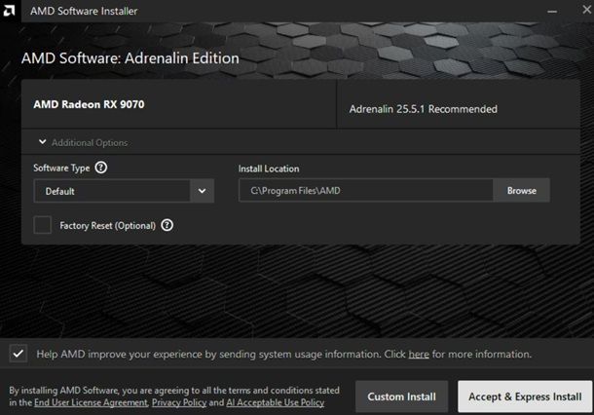The width and height of the screenshot is (594, 415).
Task: Open the AI Acceptable Use Policy link
Action: tap(276, 402)
